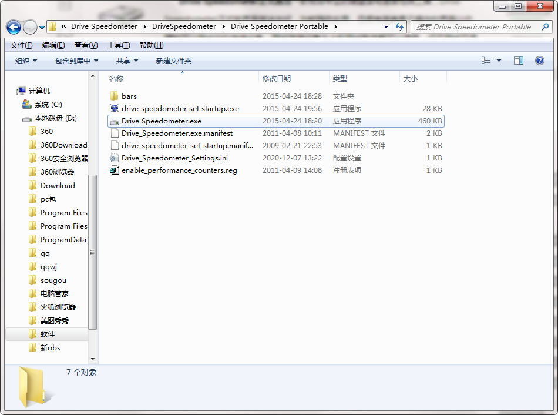
Task: Click the Forward navigation arrow button
Action: coord(30,27)
